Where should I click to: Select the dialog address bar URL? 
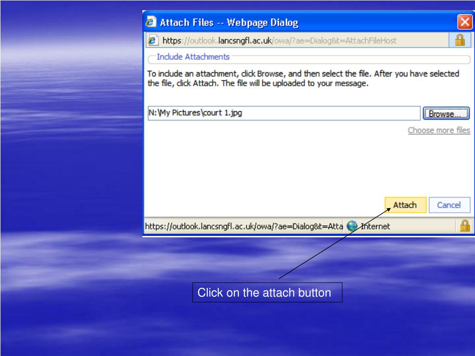coord(279,40)
